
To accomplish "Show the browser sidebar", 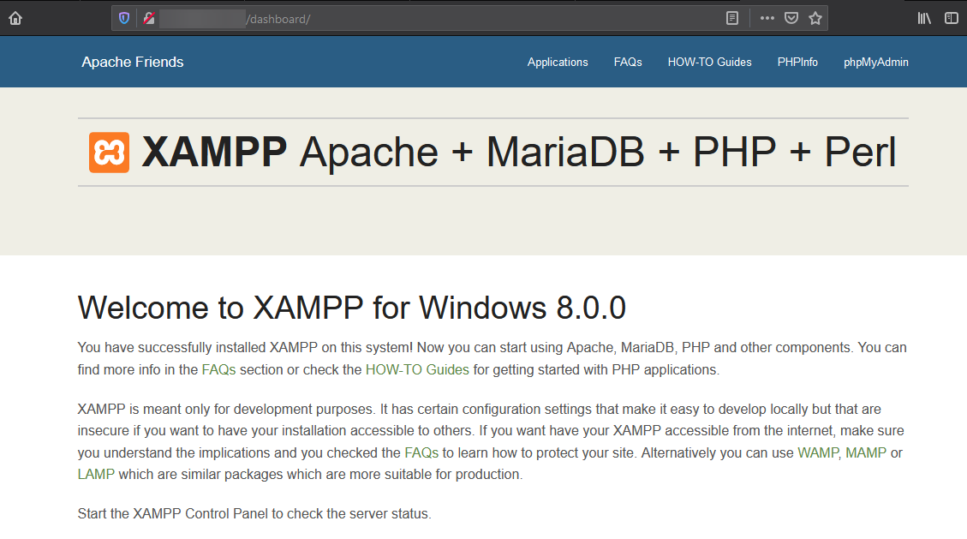I will (x=952, y=19).
